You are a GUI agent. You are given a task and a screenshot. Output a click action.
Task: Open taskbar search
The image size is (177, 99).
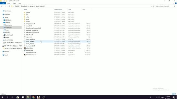[x=7, y=97]
